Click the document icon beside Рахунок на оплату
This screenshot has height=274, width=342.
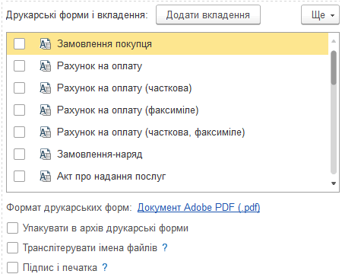pos(46,66)
